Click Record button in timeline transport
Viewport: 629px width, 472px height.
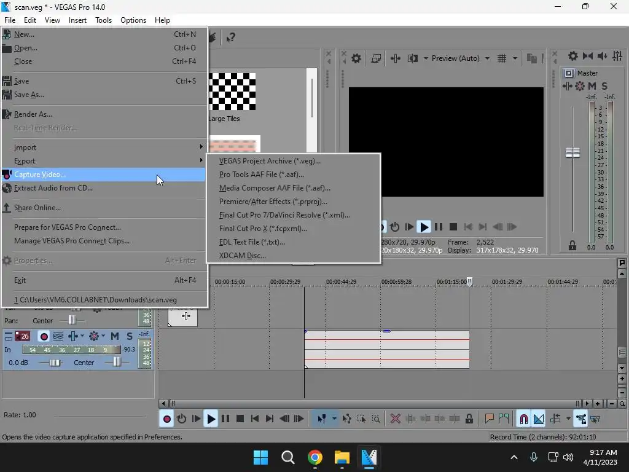click(x=167, y=419)
